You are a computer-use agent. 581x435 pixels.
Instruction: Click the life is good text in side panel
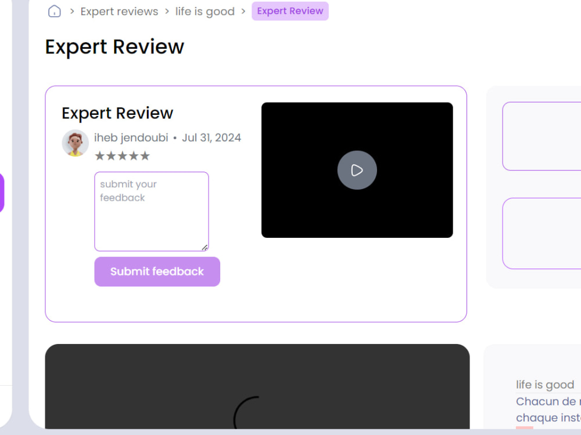(545, 385)
